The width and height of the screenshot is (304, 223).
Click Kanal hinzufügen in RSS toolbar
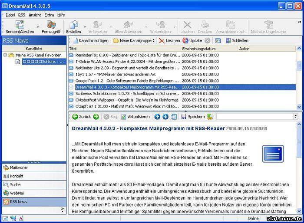(90, 41)
